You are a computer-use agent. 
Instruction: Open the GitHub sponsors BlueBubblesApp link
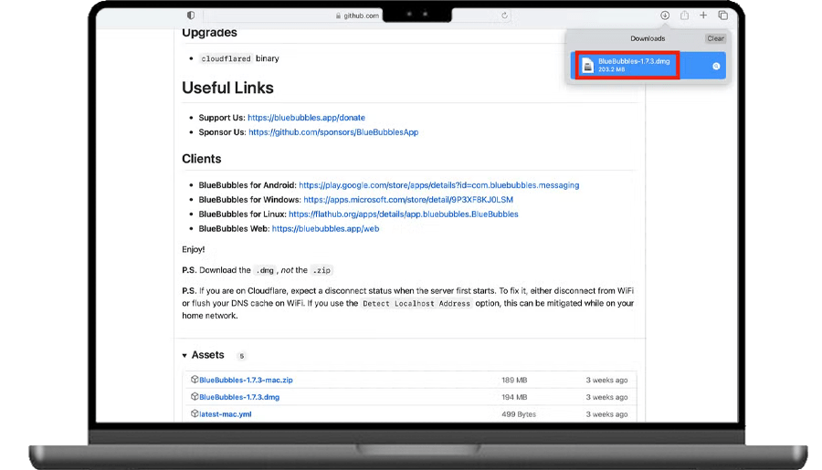[x=333, y=132]
